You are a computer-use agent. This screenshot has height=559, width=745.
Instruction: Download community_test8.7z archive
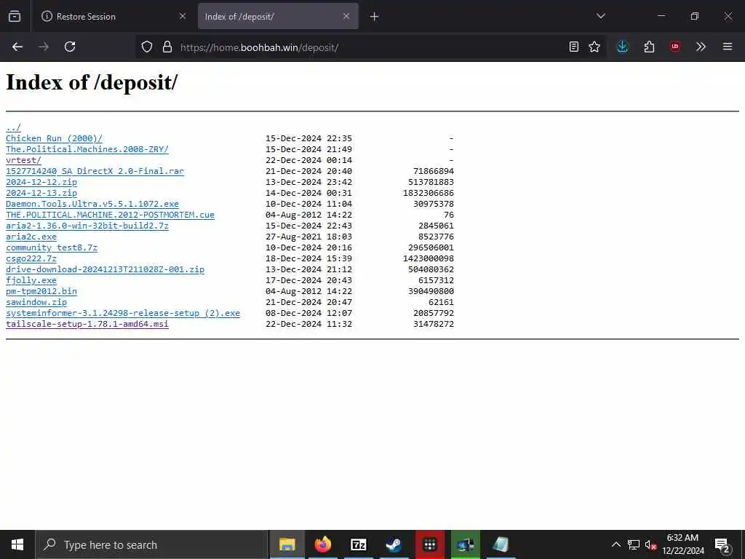[x=52, y=247]
